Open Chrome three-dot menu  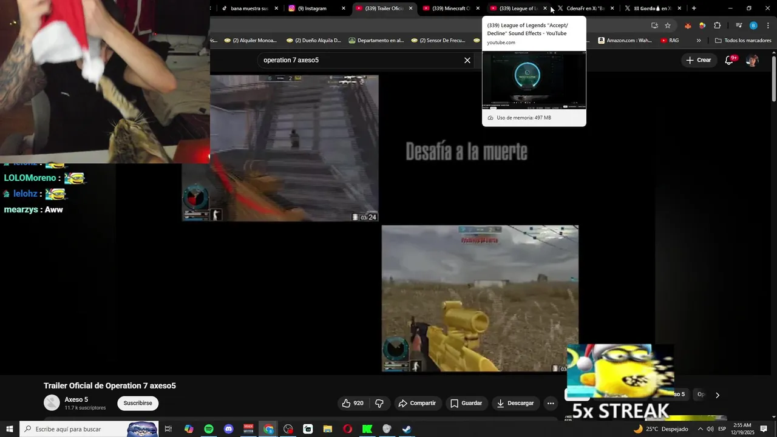click(768, 25)
